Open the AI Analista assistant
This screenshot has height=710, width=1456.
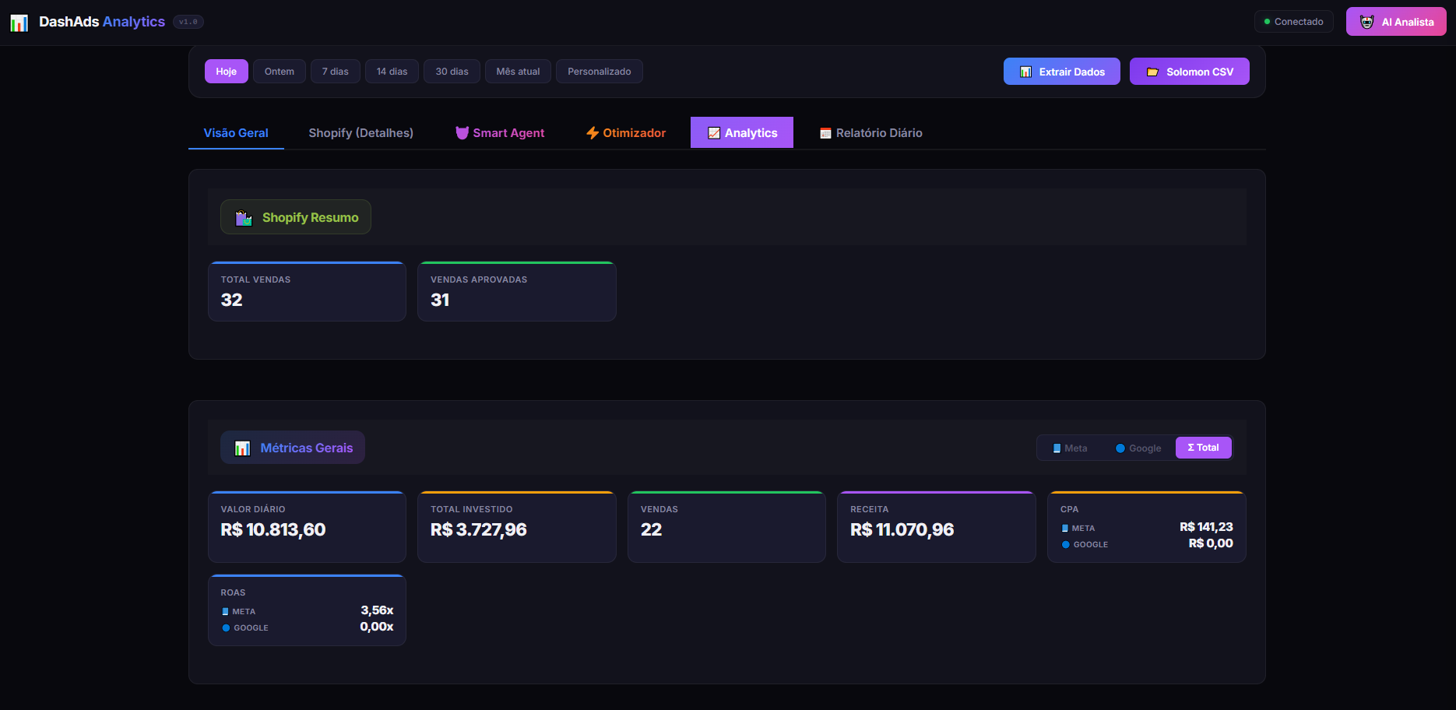(1396, 22)
